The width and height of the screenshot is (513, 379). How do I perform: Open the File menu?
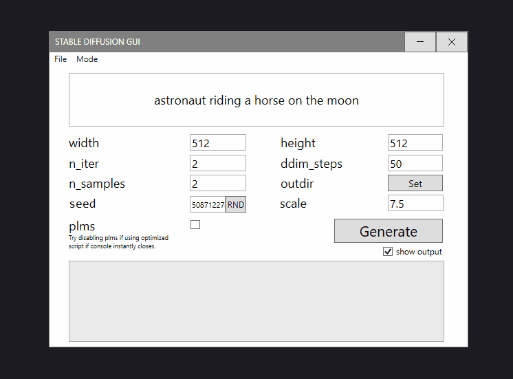61,59
